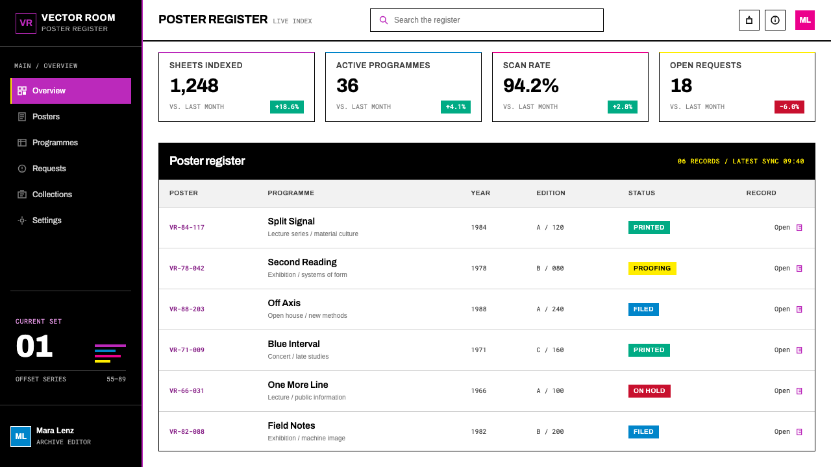Click poster ID VR-66-031
The width and height of the screenshot is (831, 467).
point(187,391)
